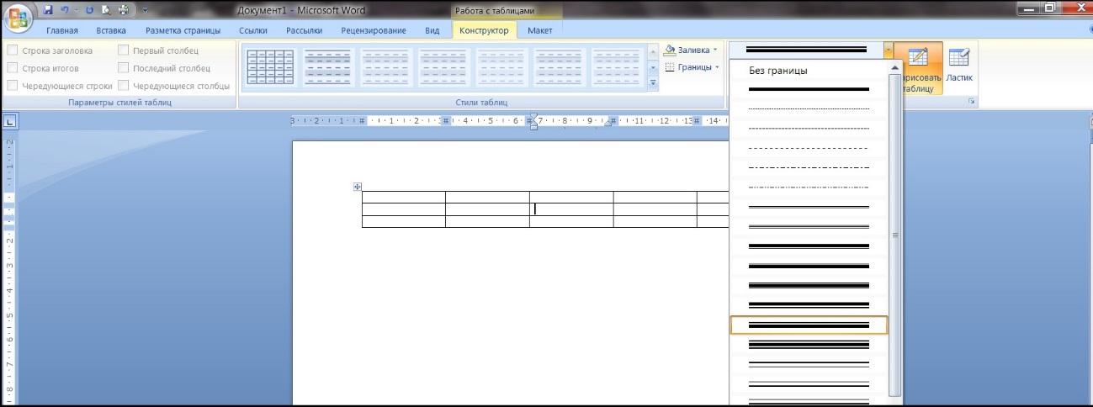Viewport: 1093px width, 407px height.
Task: Check the Чередующиеся строки option
Action: [13, 86]
